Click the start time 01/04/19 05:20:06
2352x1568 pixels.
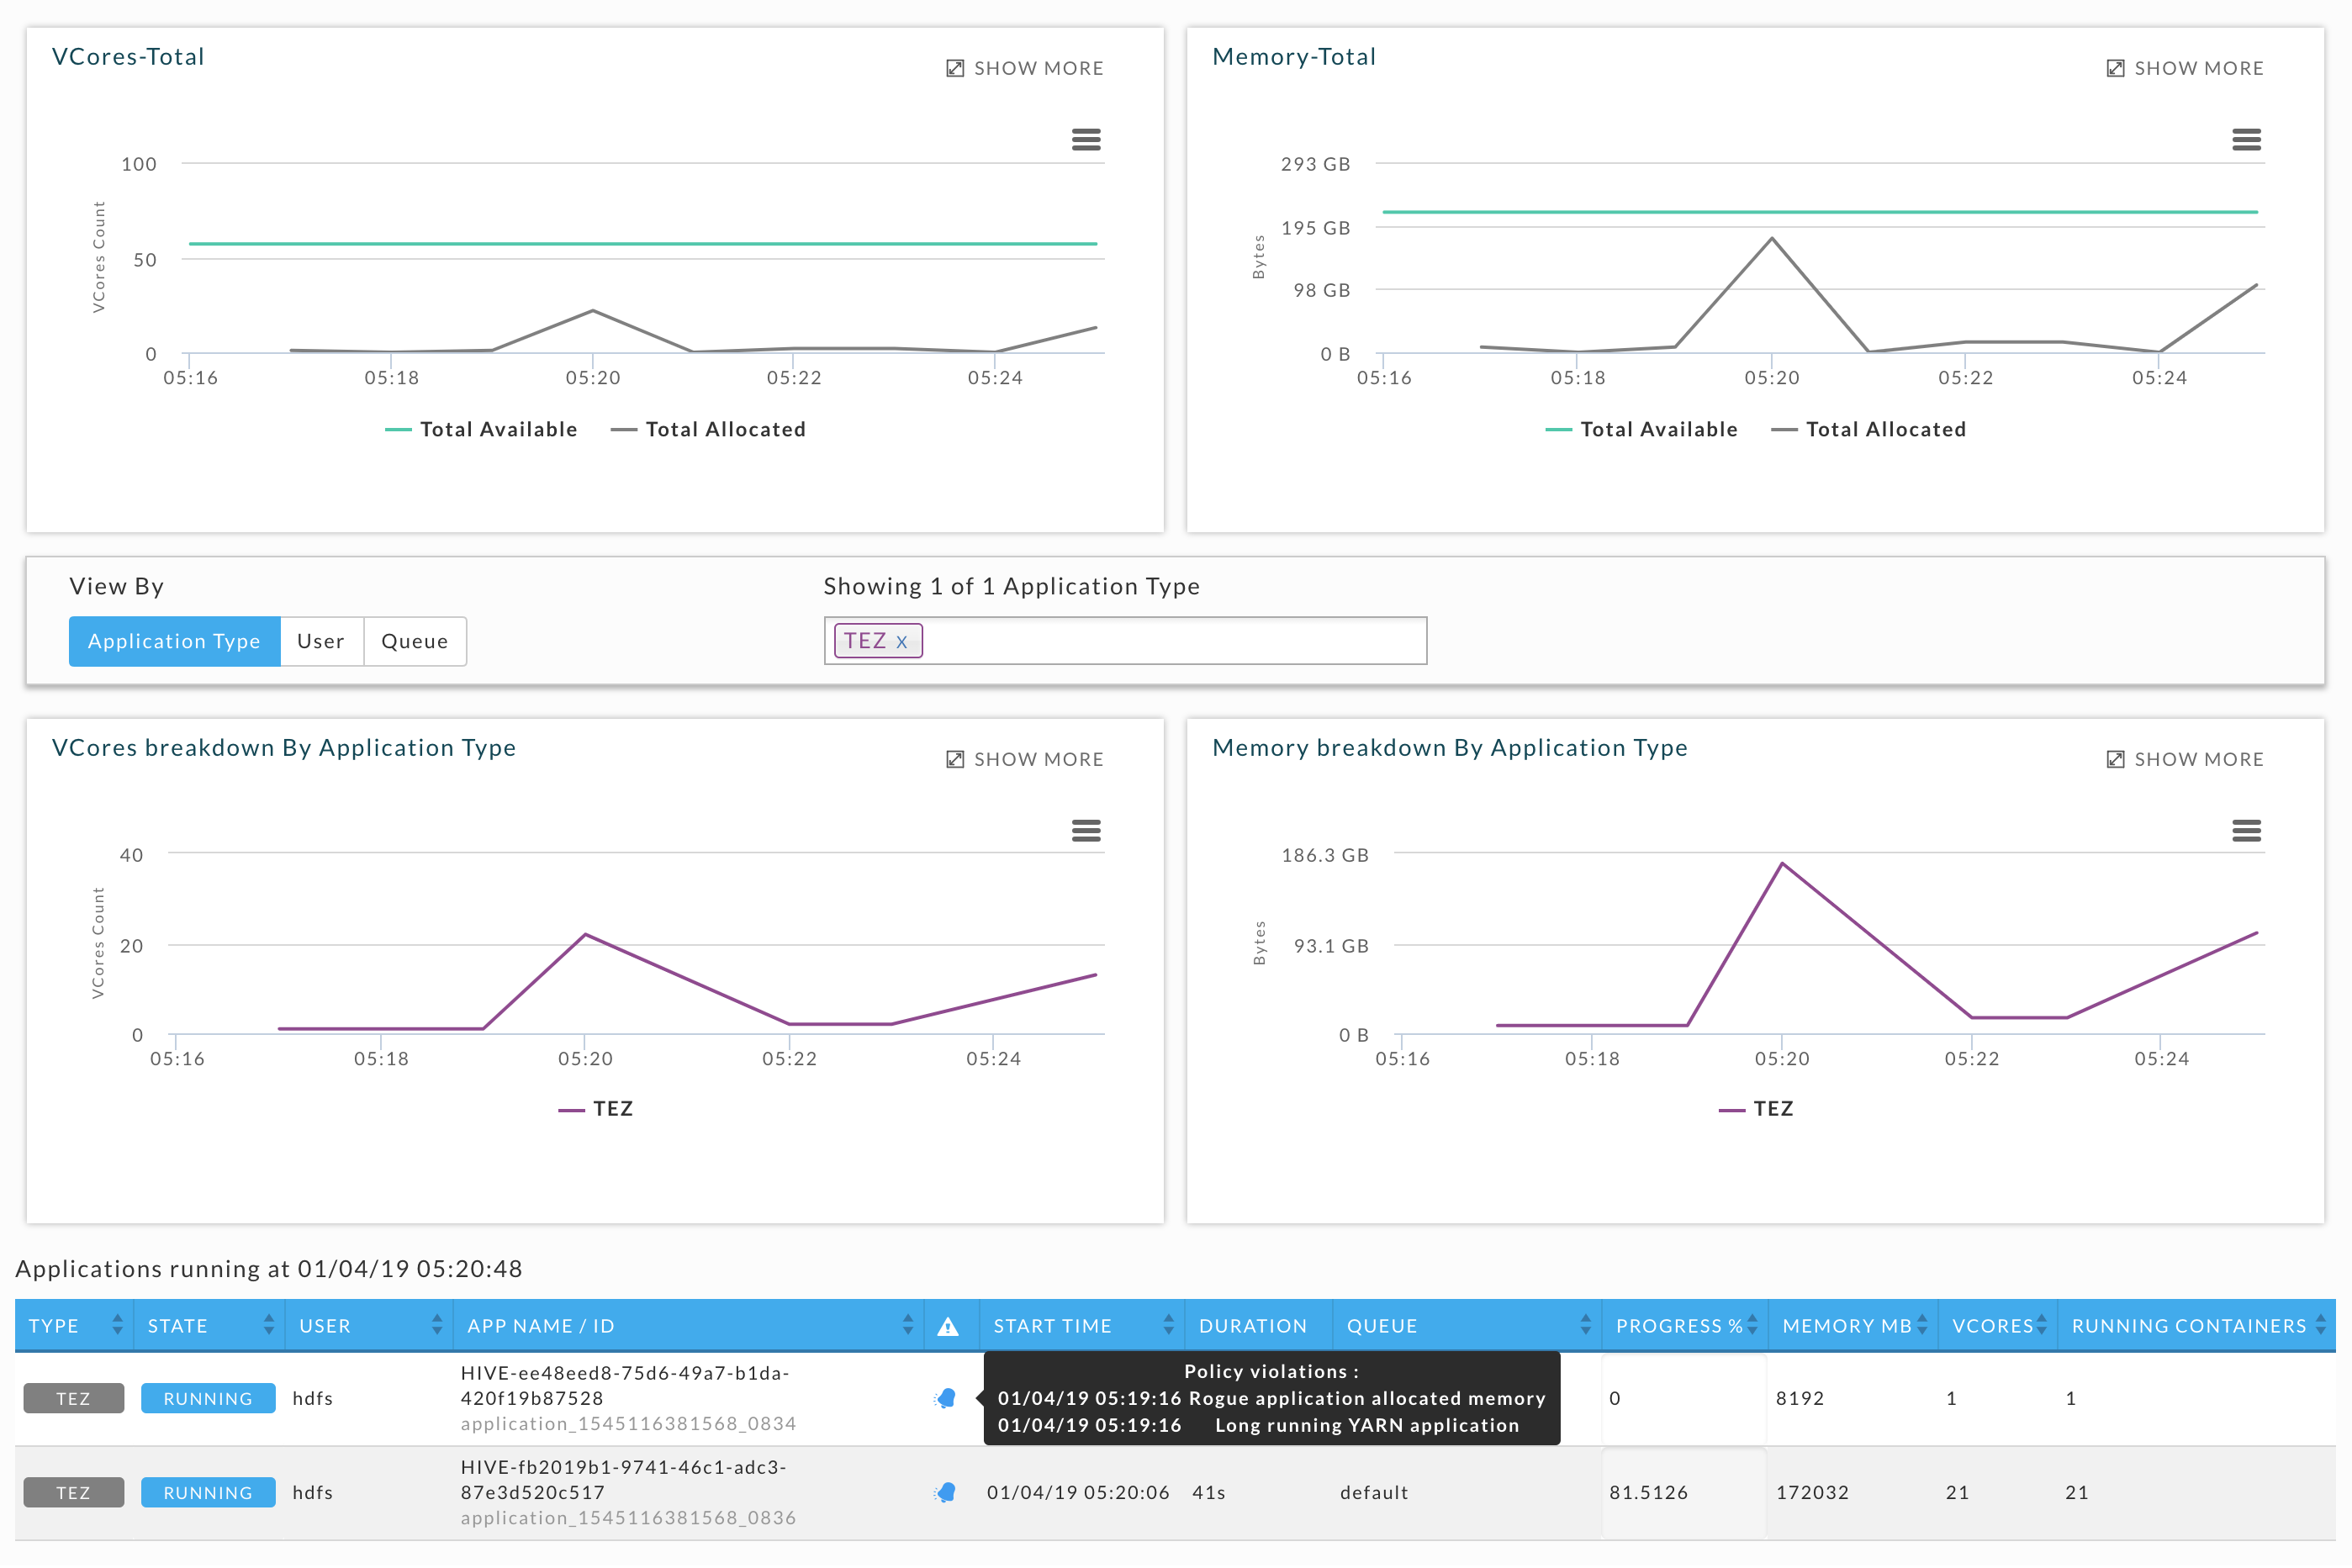click(x=1078, y=1492)
